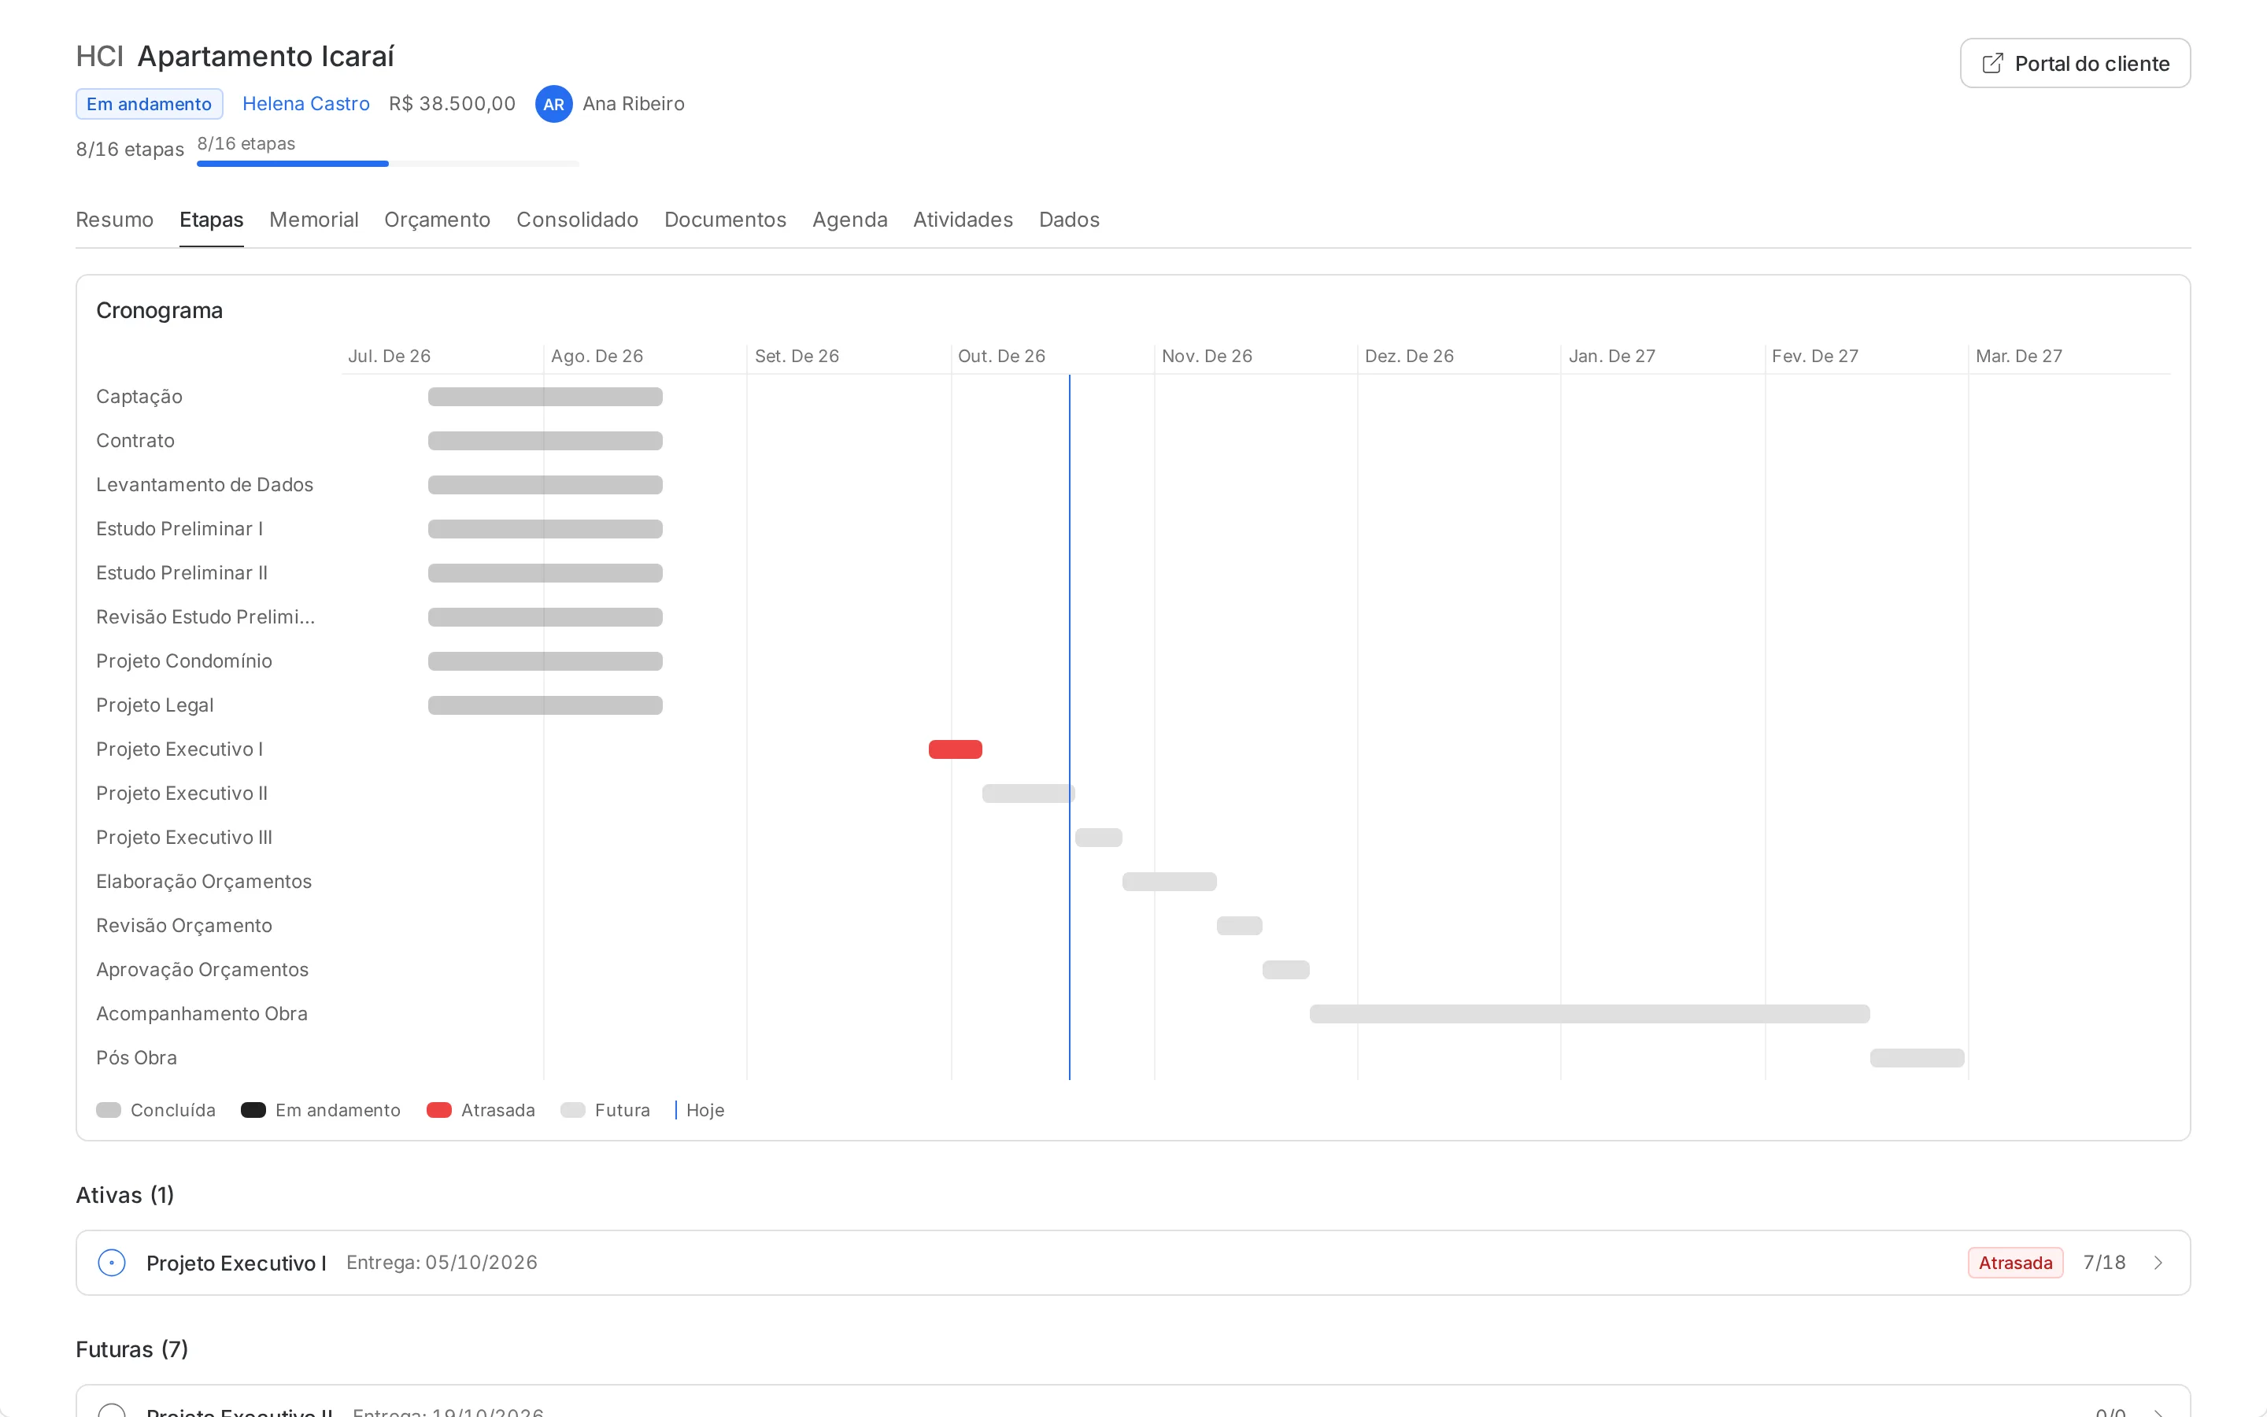
Task: Click the long Acompanhamento Obra bar
Action: click(x=1588, y=1013)
